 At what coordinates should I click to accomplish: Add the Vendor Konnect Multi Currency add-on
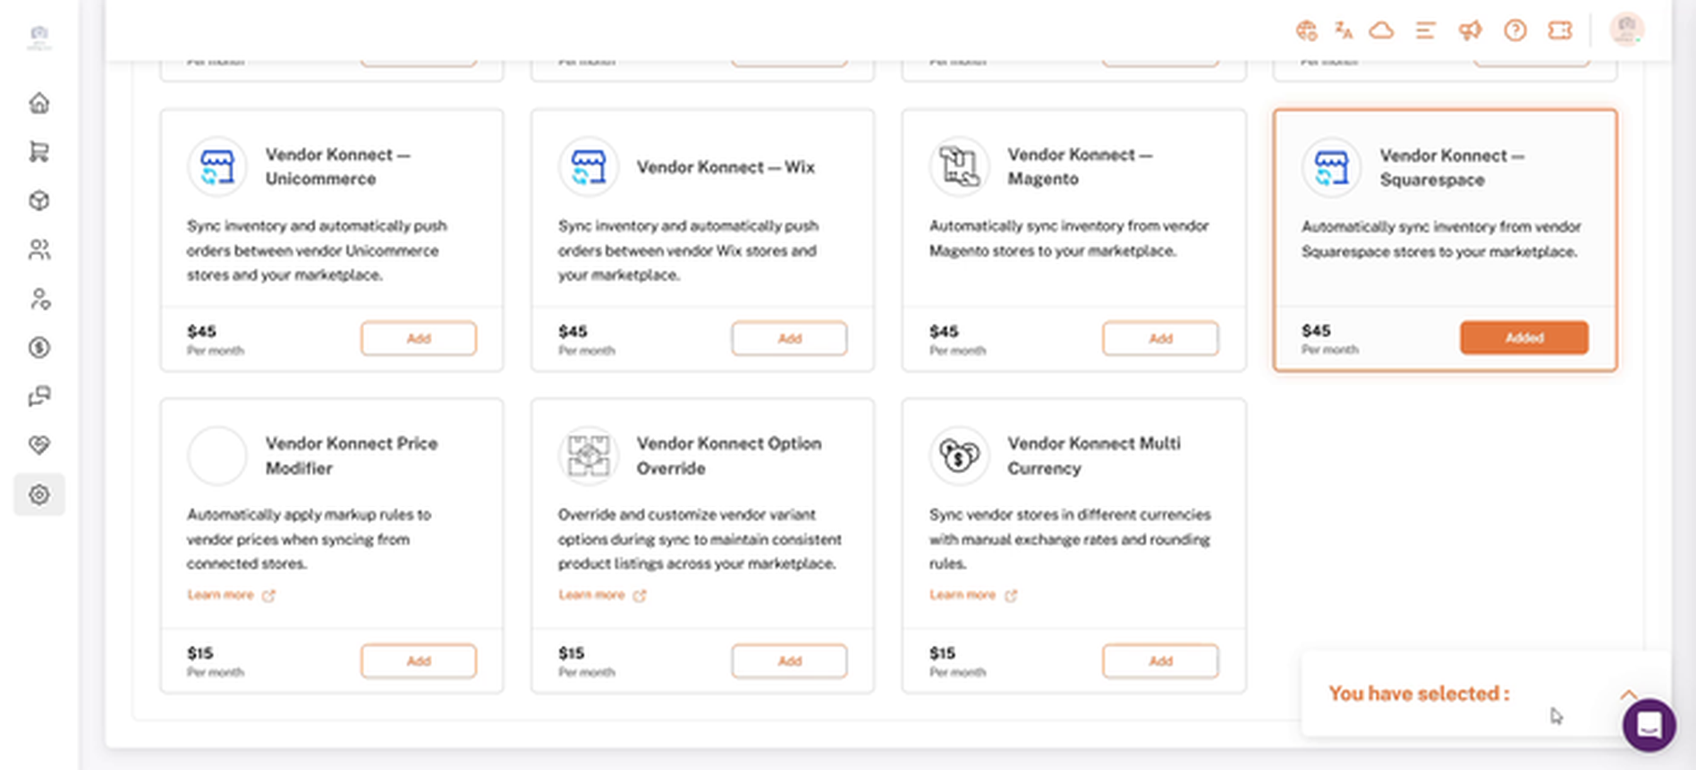(x=1160, y=661)
